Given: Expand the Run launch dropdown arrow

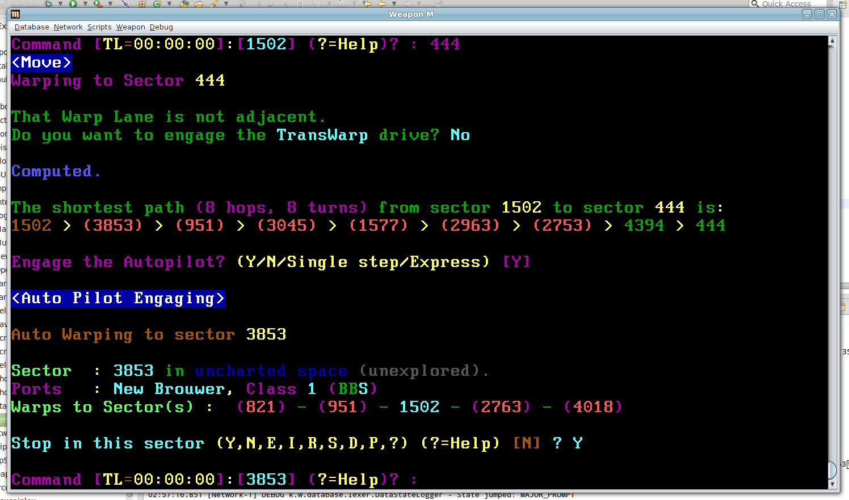Looking at the screenshot, I should coord(85,3).
